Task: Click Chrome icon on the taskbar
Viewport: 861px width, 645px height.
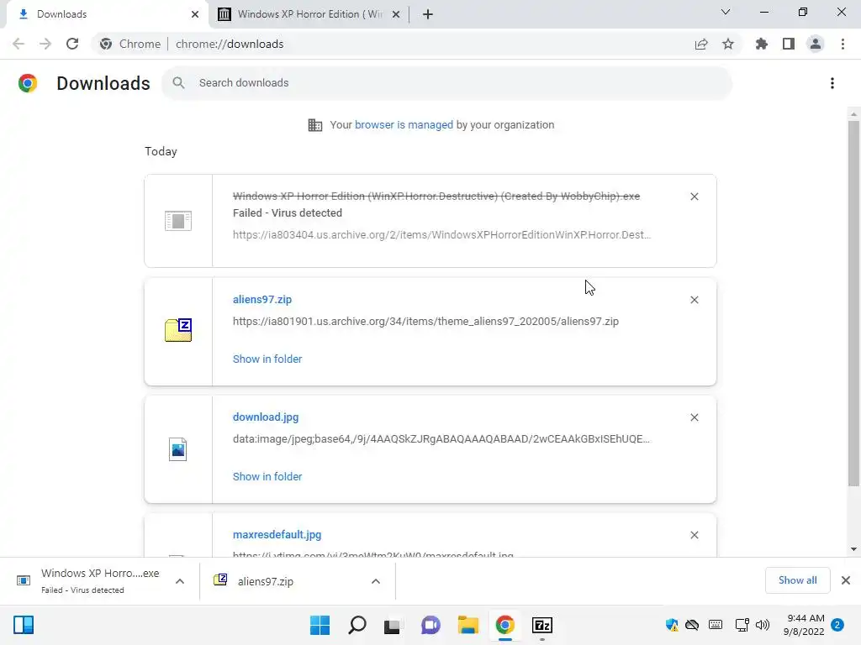Action: 504,625
